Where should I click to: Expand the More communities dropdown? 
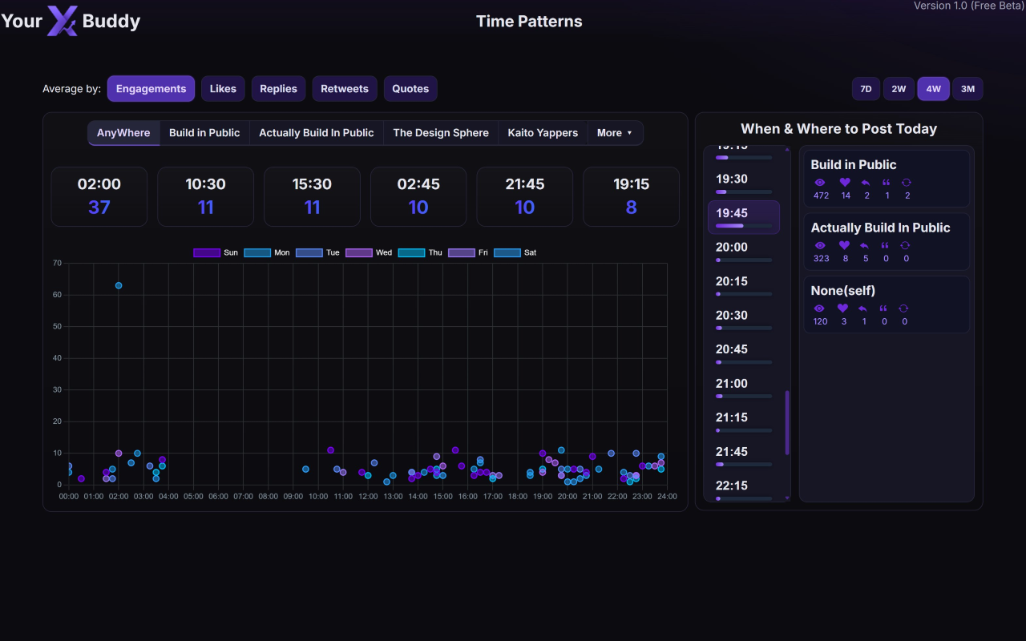point(615,133)
